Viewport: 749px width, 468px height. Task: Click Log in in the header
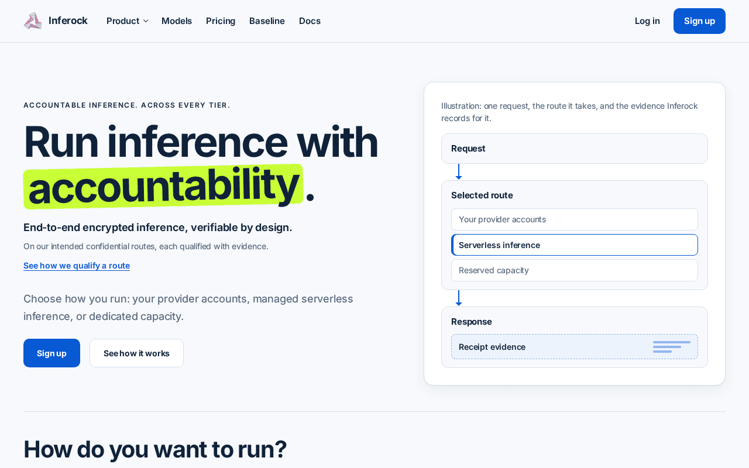(x=647, y=21)
